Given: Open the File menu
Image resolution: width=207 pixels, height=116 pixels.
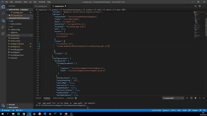Looking at the screenshot, I should point(7,2).
